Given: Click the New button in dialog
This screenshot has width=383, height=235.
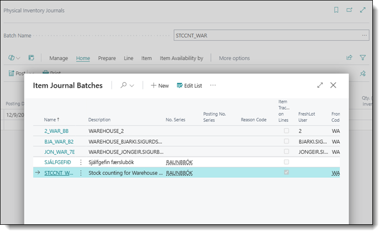Looking at the screenshot, I should (x=160, y=86).
